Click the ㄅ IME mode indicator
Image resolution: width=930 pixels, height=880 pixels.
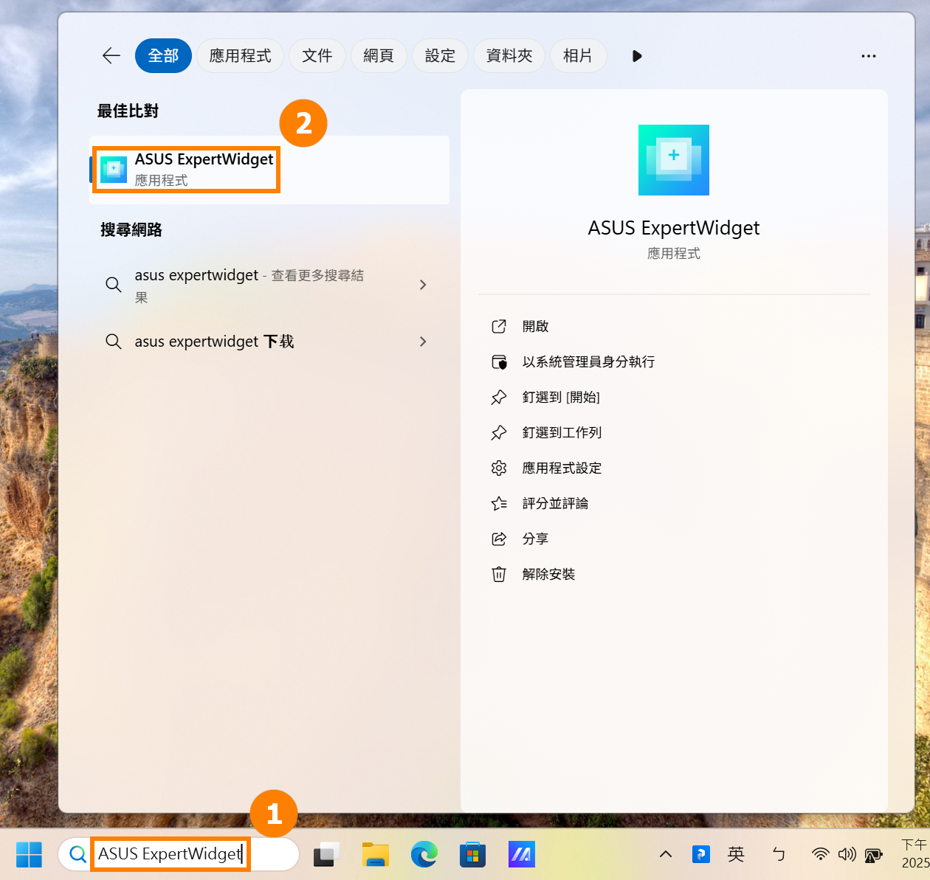tap(779, 854)
